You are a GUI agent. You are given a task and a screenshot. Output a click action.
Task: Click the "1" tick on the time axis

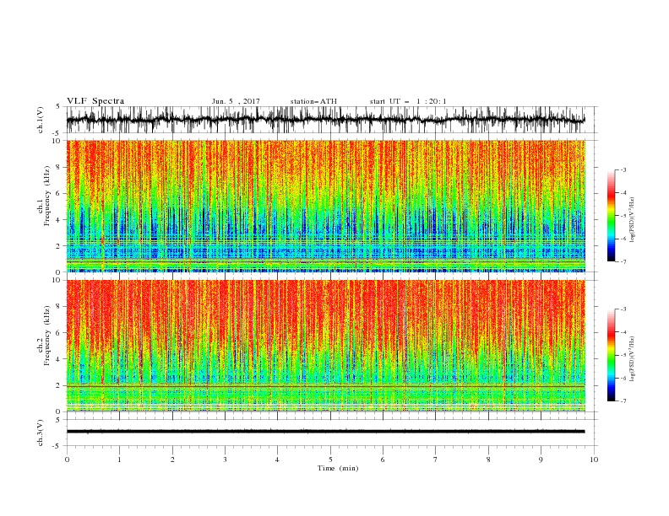[x=119, y=460]
